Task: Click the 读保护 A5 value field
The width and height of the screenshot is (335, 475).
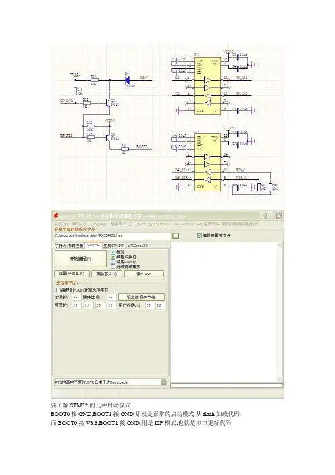Action: (x=76, y=298)
